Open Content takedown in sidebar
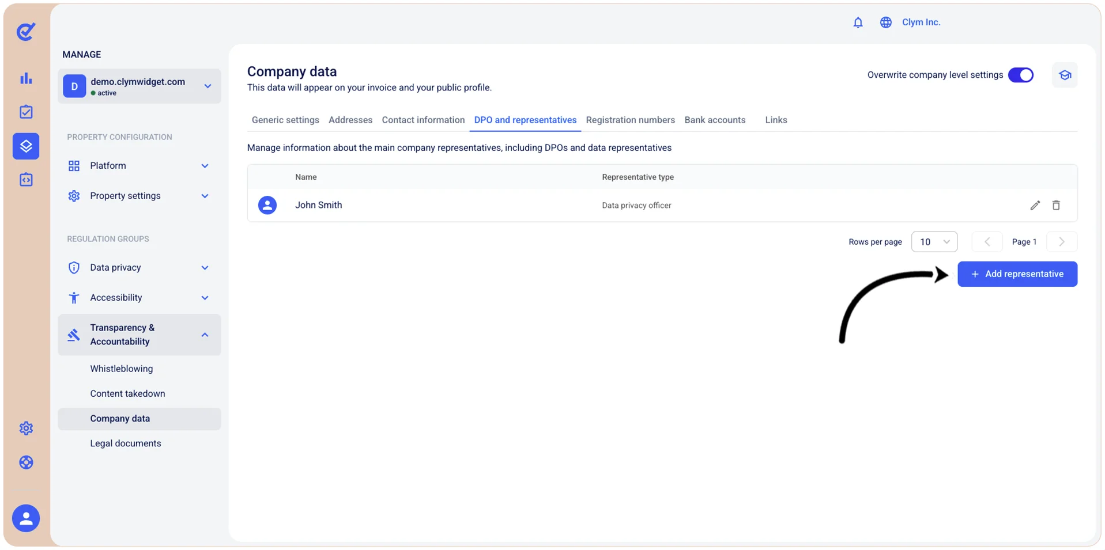The width and height of the screenshot is (1105, 550). click(127, 393)
